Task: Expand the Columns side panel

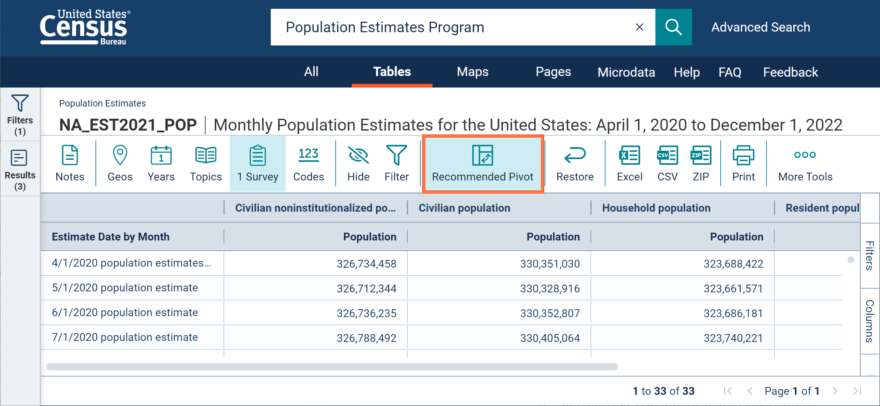Action: (869, 321)
